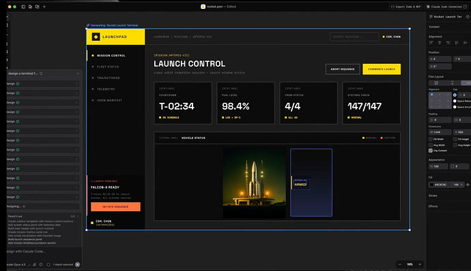Screen dimensions: 471x271
Task: Click the zoom percentage value
Action: [410, 264]
